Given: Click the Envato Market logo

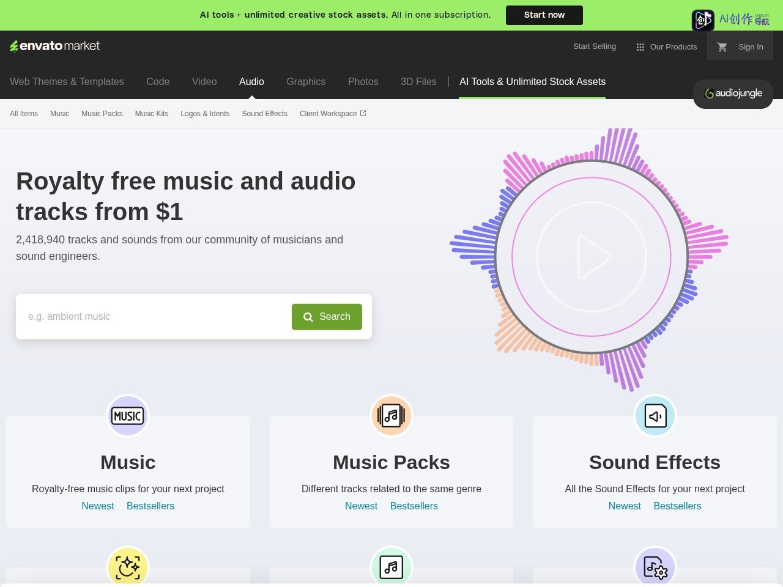Looking at the screenshot, I should [54, 46].
